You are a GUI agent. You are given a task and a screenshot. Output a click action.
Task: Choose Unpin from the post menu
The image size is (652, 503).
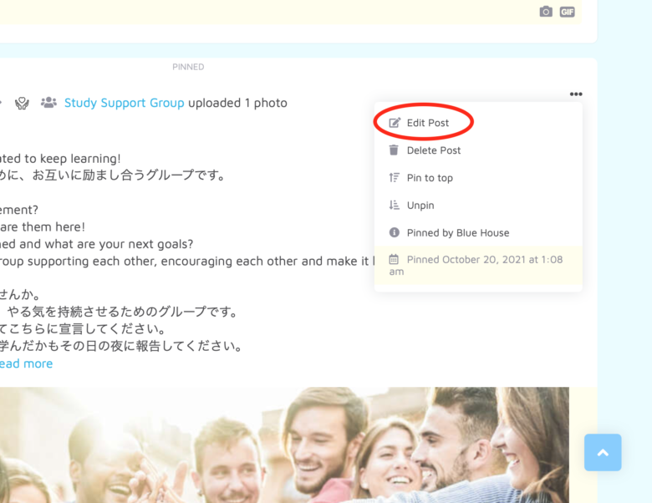420,206
